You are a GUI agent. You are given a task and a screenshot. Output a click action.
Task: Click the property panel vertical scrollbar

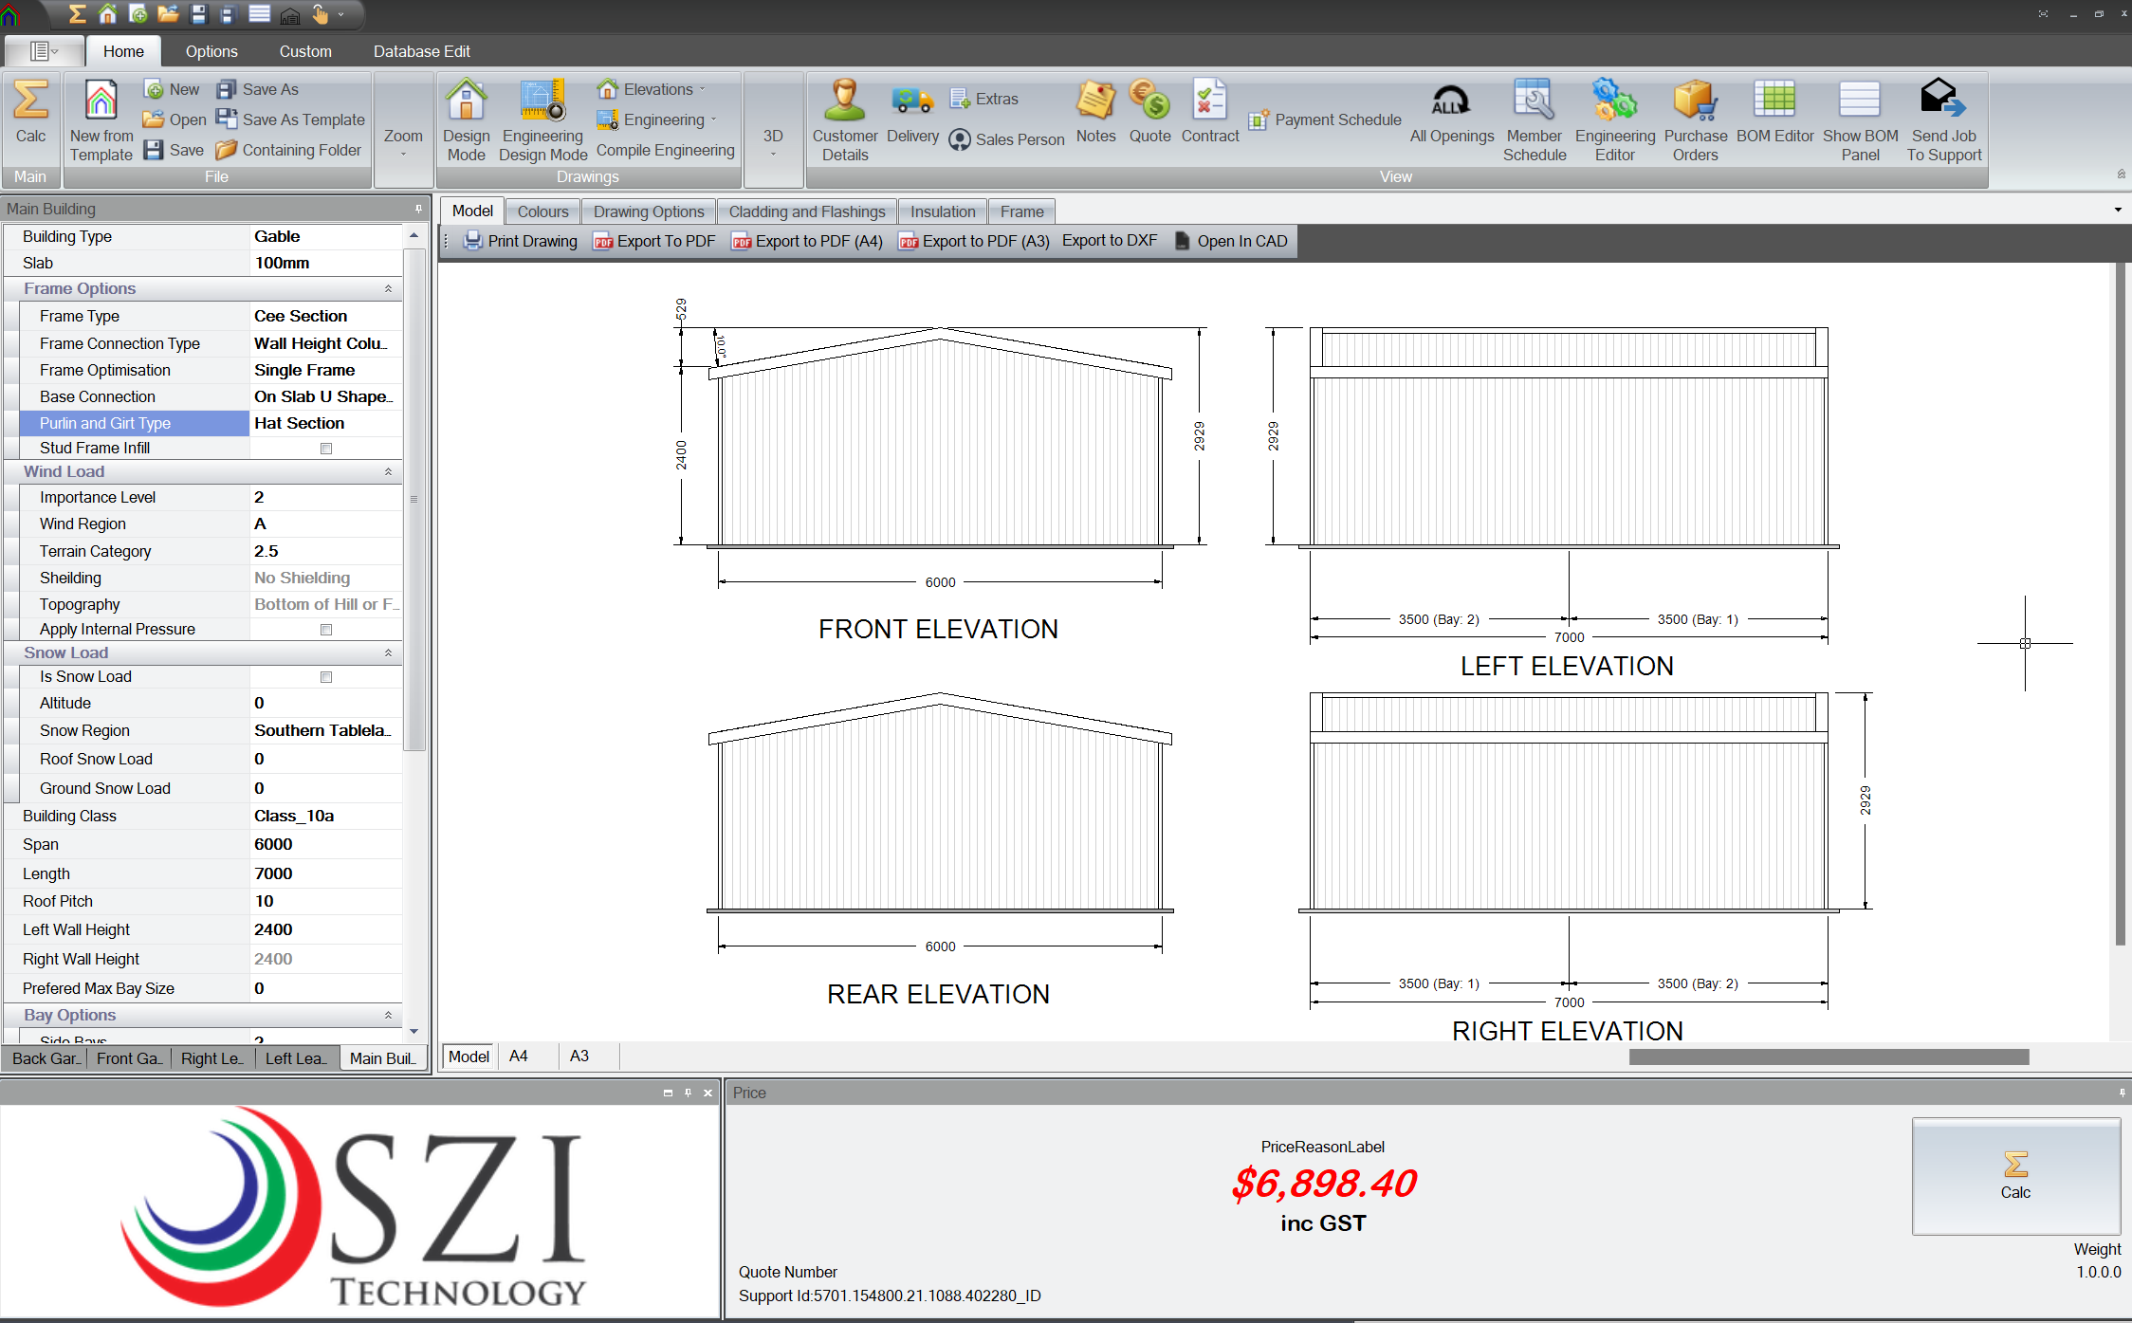[x=414, y=500]
